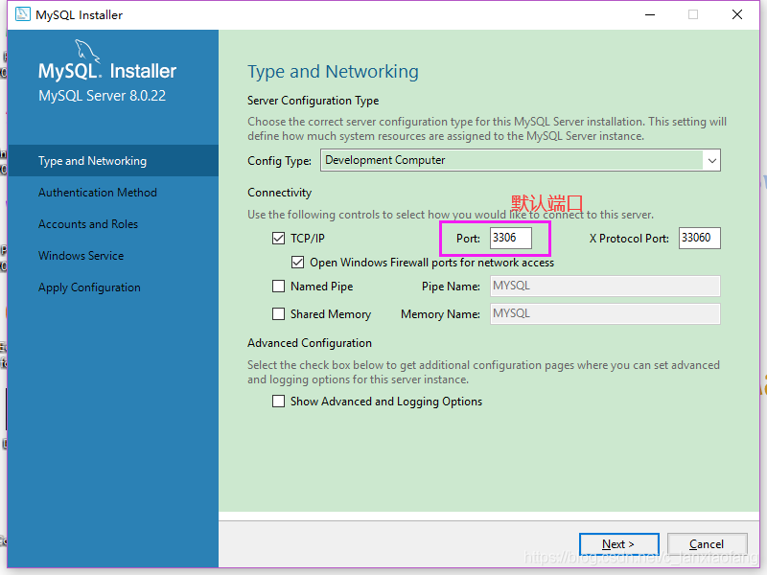Close the MySQL Installer window

click(x=737, y=14)
